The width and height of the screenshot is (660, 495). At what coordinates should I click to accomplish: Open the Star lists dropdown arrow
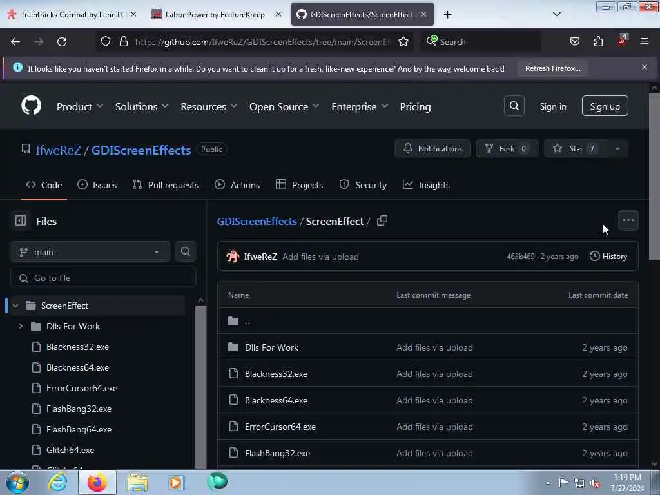tap(617, 149)
